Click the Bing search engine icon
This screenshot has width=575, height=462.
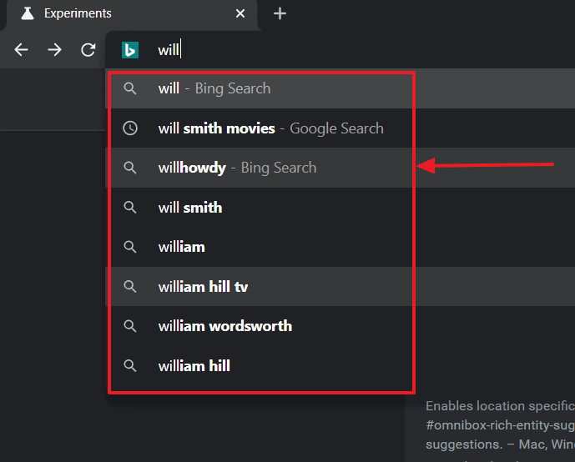130,50
